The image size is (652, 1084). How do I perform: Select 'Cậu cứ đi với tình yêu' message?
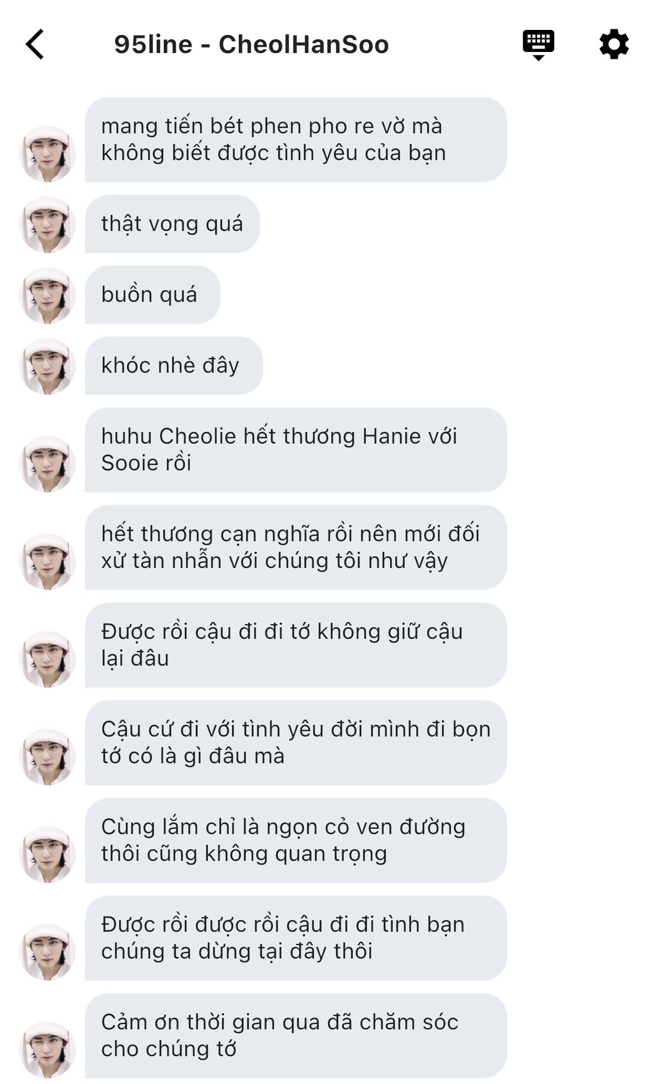click(x=296, y=742)
